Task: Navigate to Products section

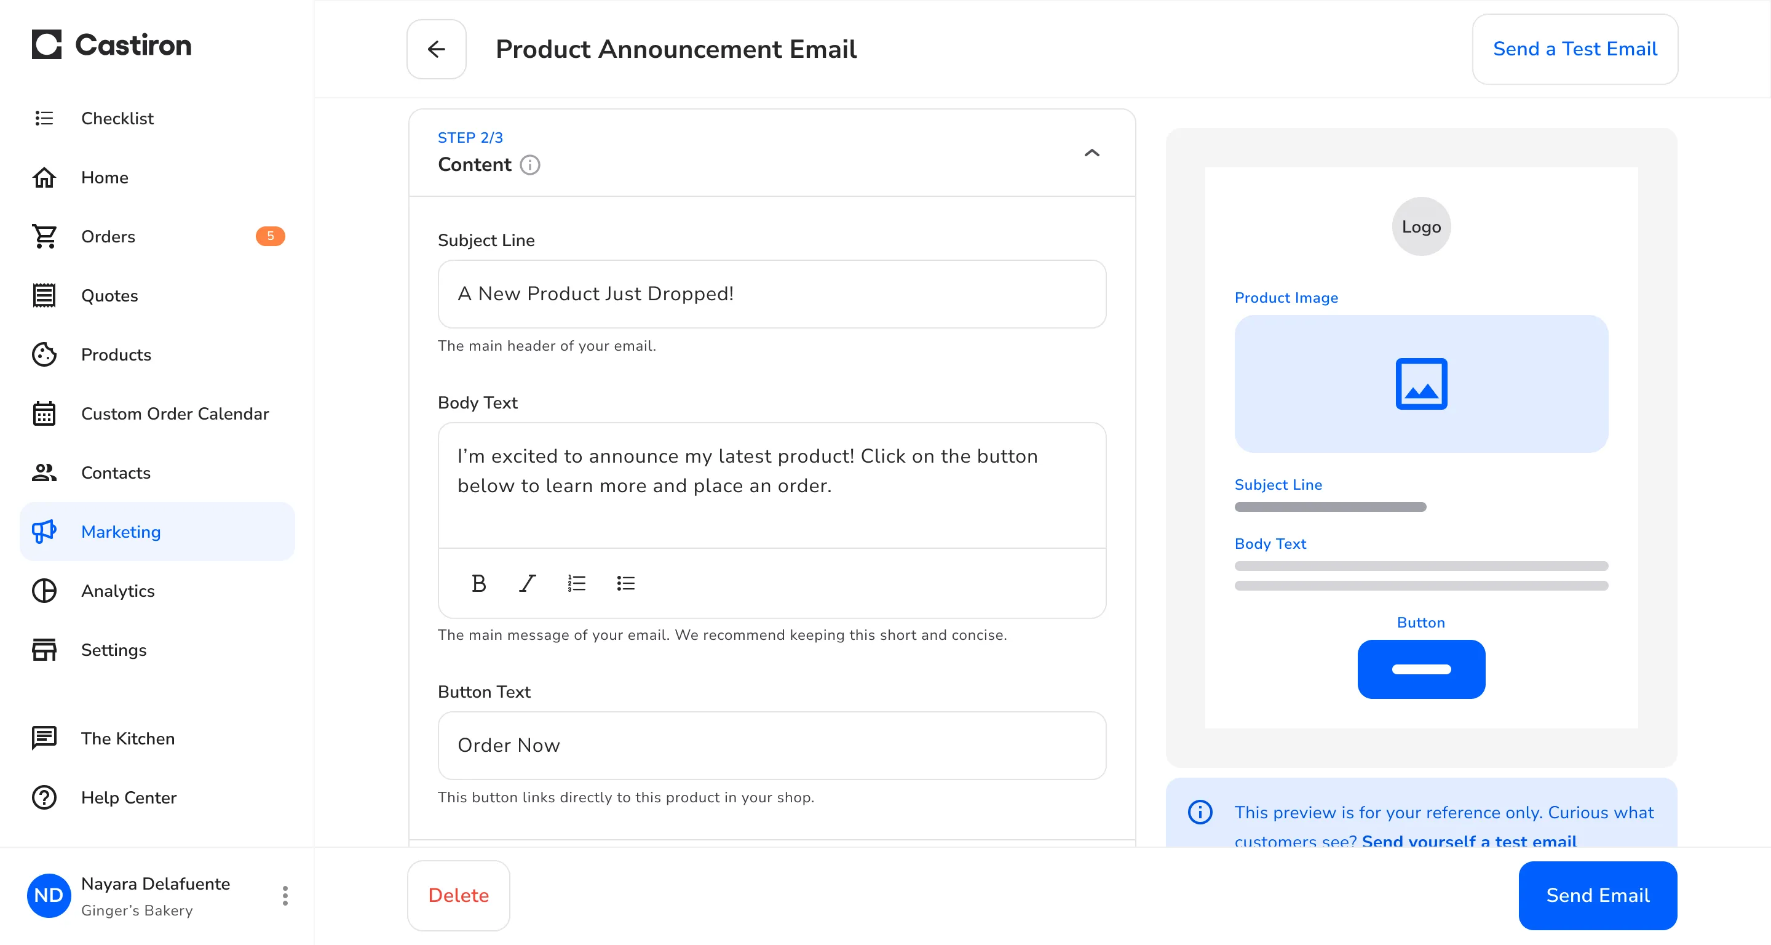Action: coord(116,355)
